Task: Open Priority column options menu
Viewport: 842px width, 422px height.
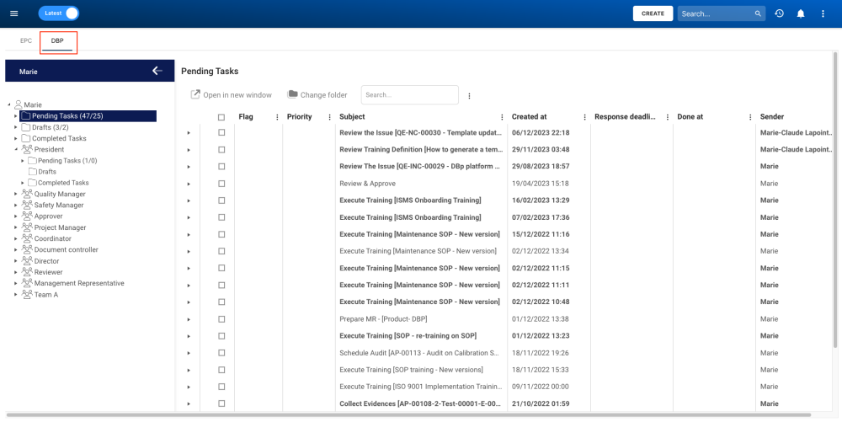Action: coord(330,117)
